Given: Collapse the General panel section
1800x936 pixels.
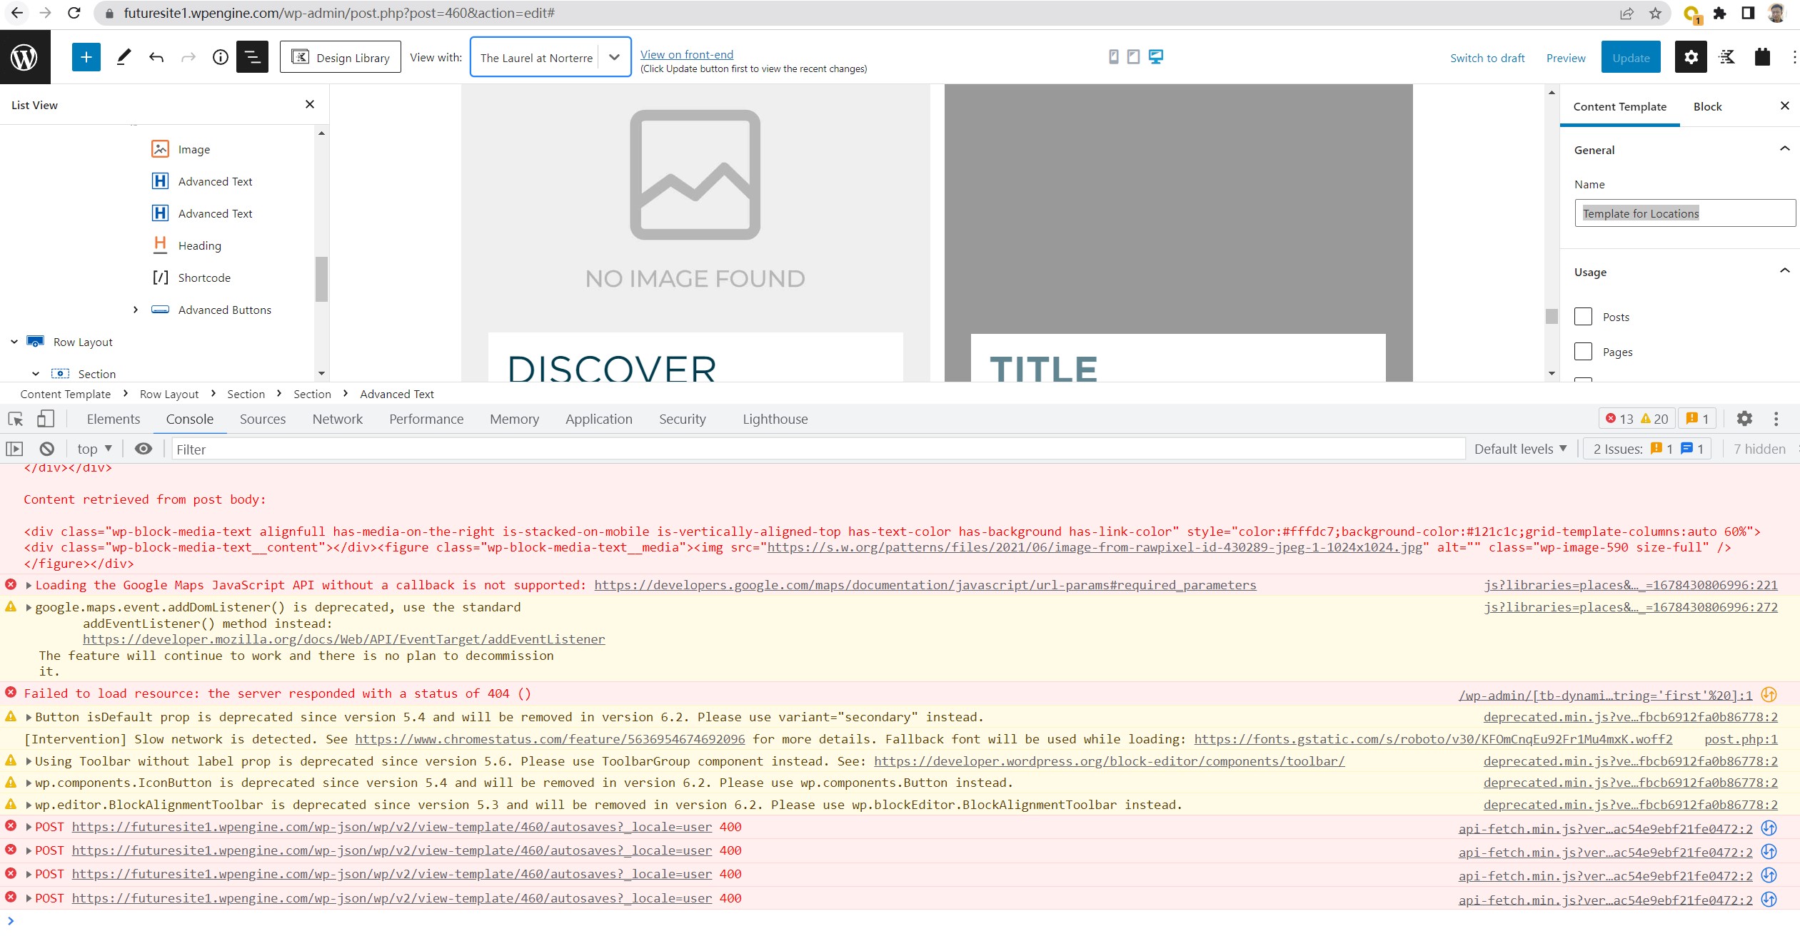Looking at the screenshot, I should (1784, 149).
